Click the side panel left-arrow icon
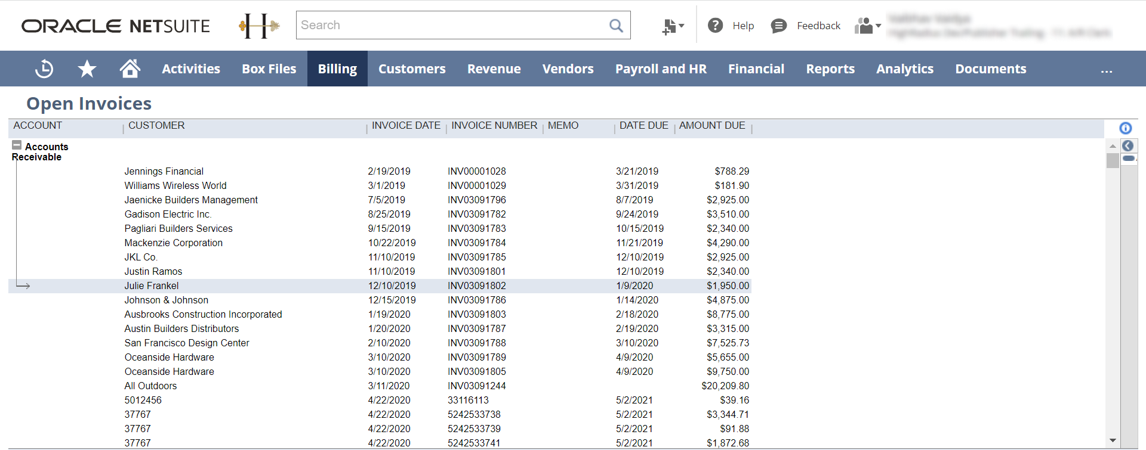Image resolution: width=1146 pixels, height=450 pixels. pos(1127,146)
